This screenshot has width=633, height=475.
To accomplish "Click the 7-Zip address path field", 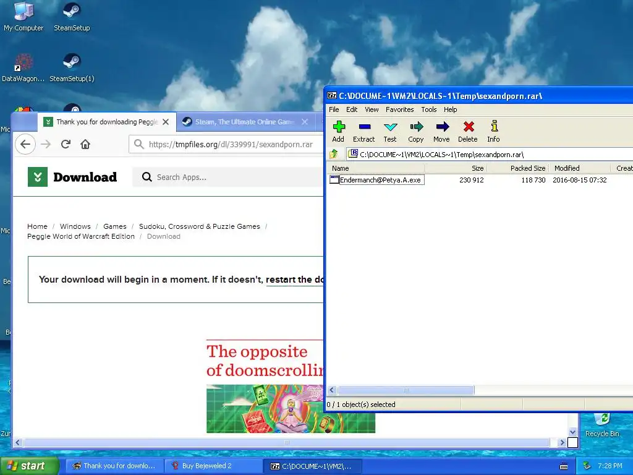I will [x=490, y=154].
